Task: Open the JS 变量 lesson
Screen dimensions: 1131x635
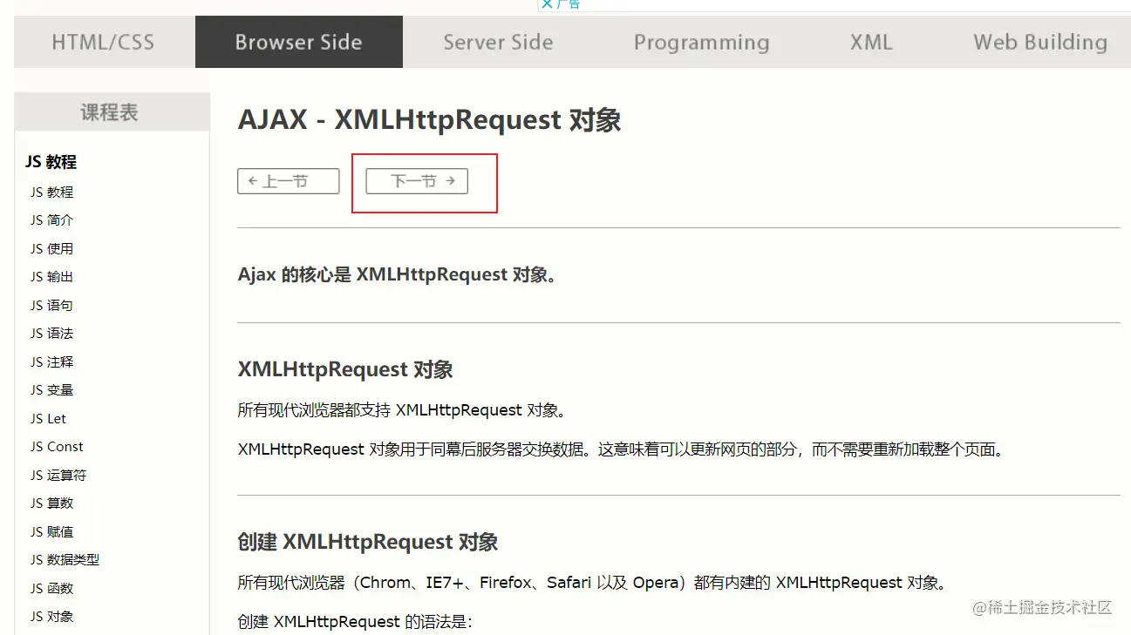Action: [x=51, y=390]
